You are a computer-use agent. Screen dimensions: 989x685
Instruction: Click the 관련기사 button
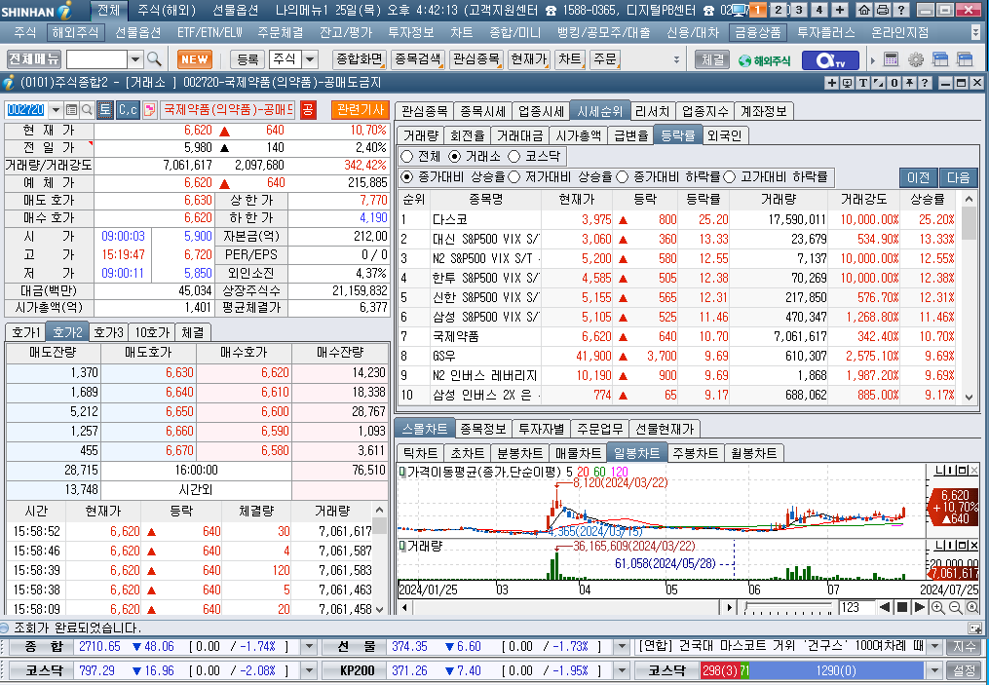[361, 110]
